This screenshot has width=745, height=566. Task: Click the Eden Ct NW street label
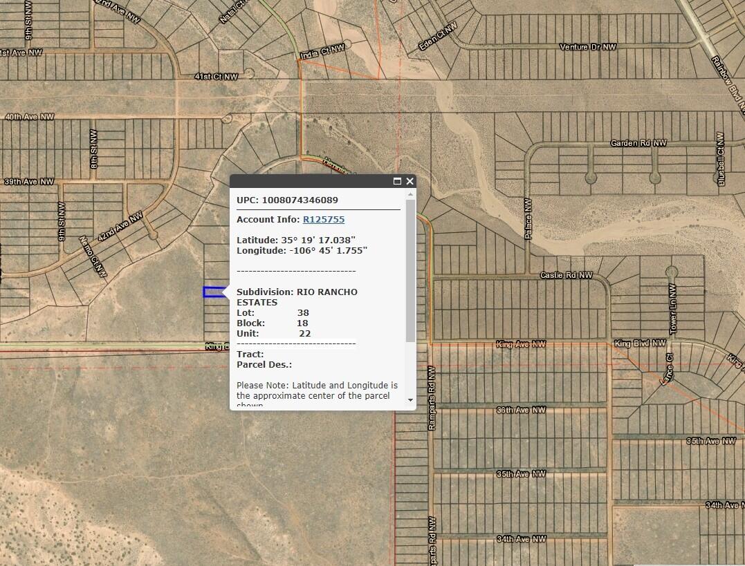(439, 39)
